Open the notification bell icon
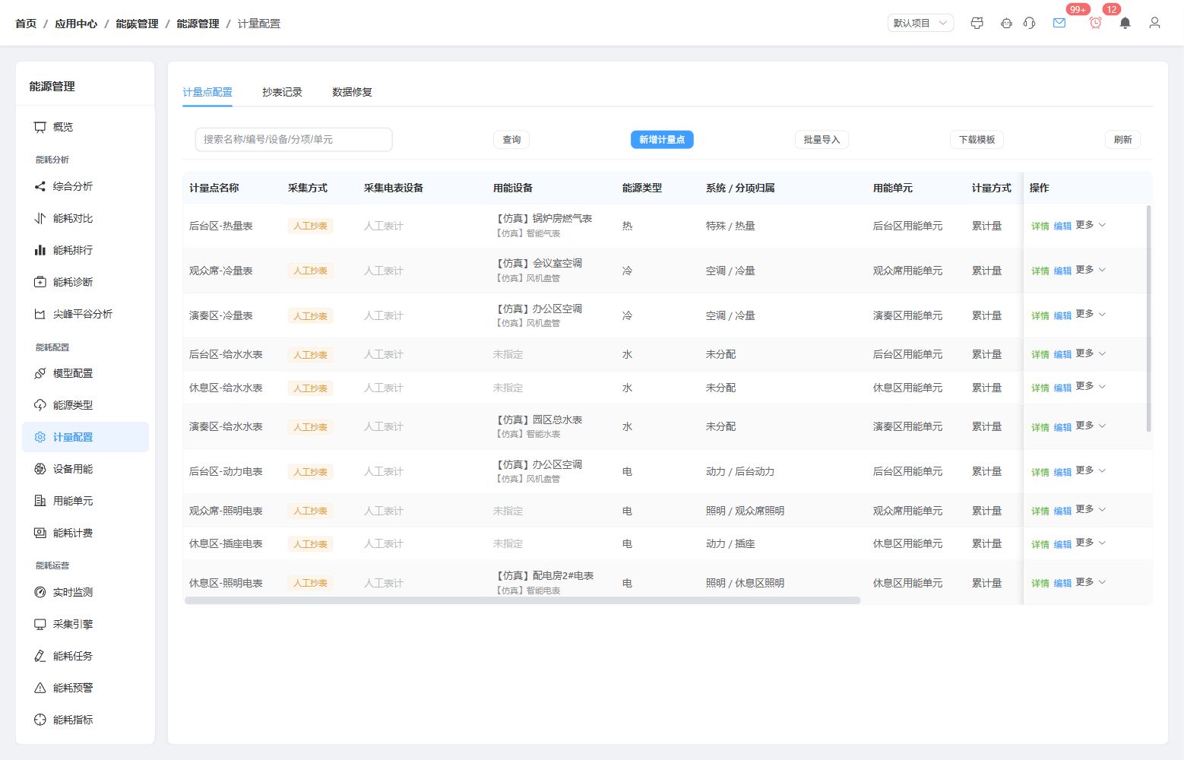The image size is (1184, 760). coord(1125,23)
